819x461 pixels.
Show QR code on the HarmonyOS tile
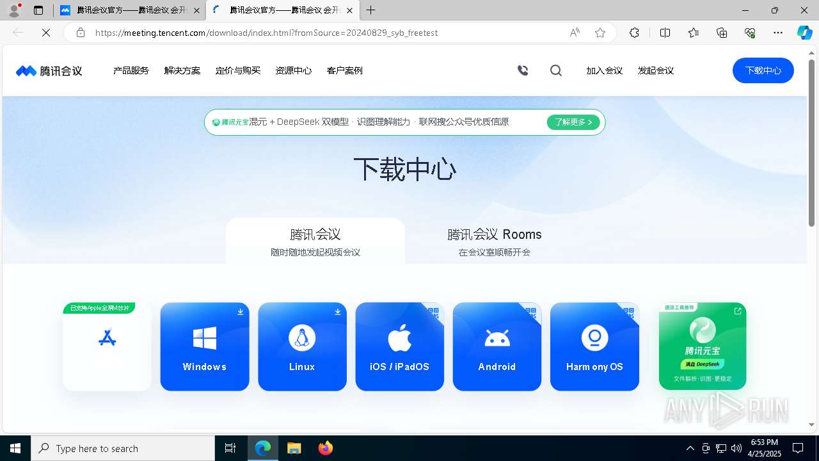[628, 313]
